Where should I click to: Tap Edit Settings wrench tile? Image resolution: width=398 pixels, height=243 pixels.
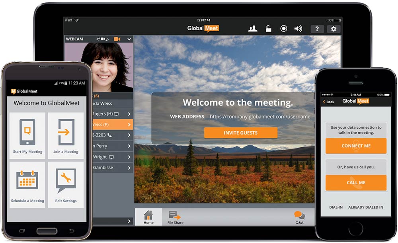click(66, 185)
